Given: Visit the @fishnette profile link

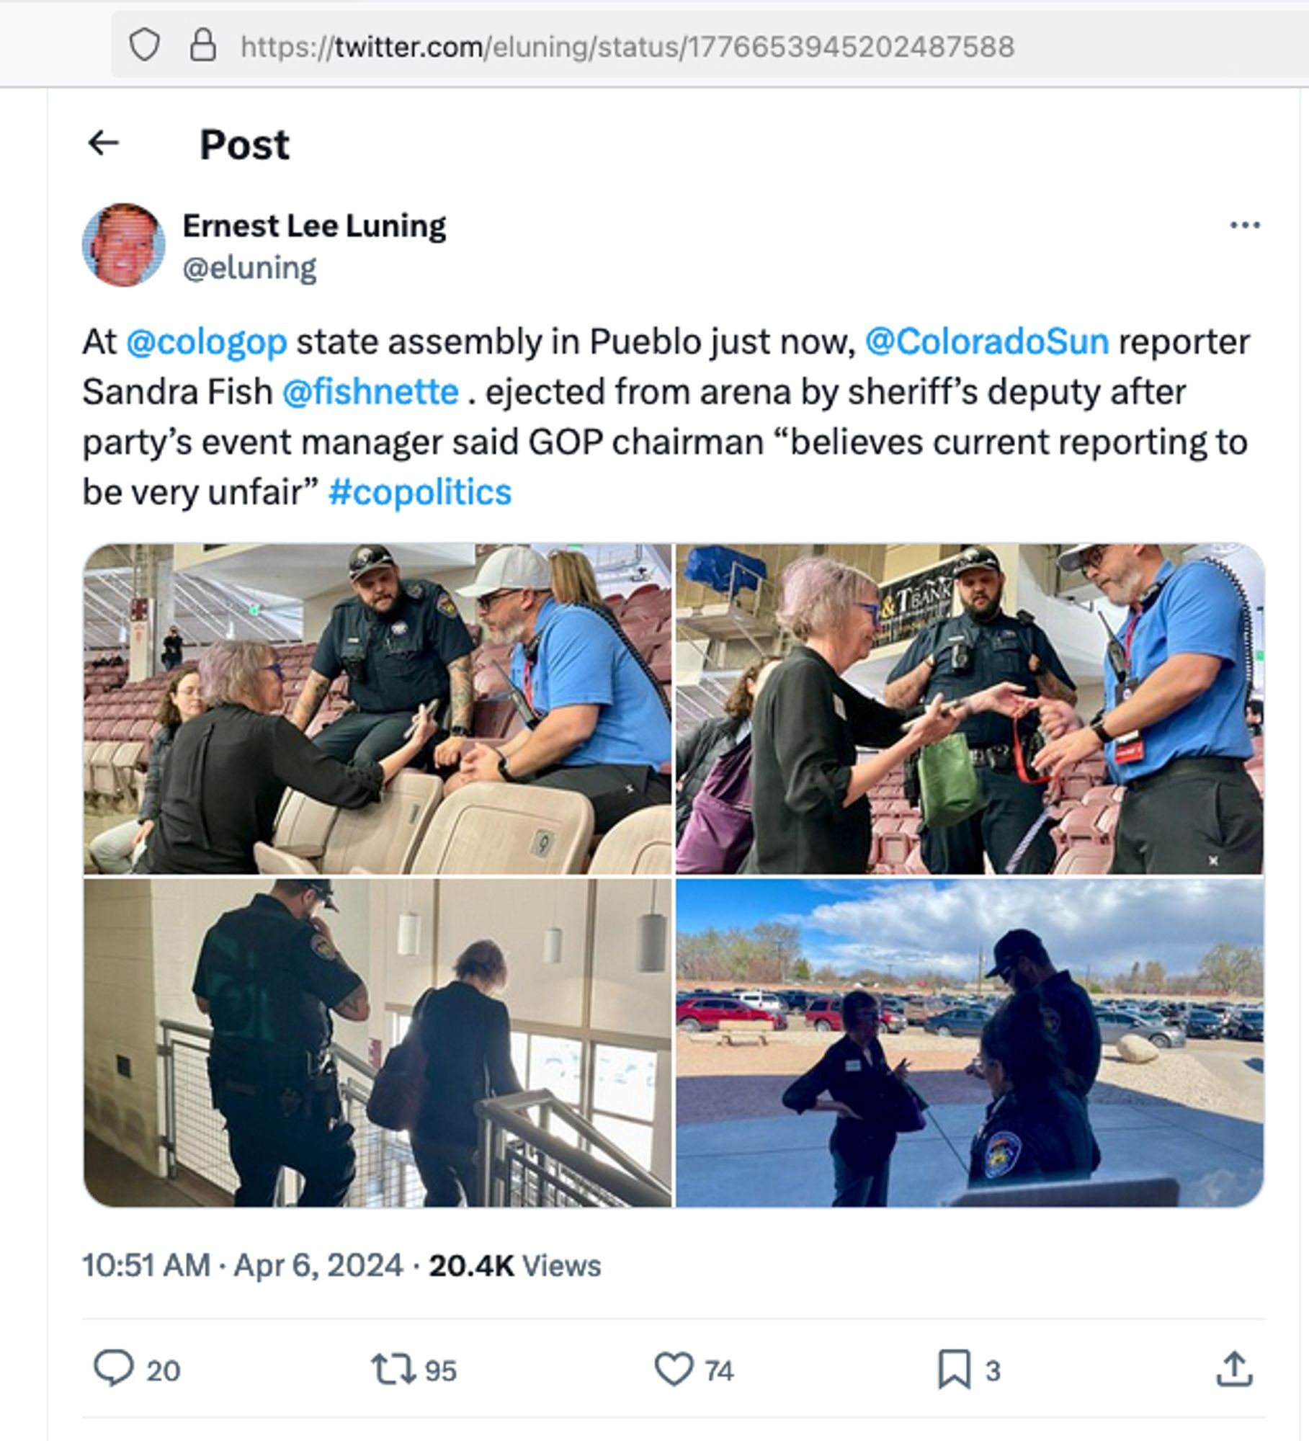Looking at the screenshot, I should 370,393.
